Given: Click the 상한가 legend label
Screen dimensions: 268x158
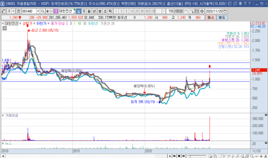Looking at the screenshot, I should pyautogui.click(x=27, y=23).
